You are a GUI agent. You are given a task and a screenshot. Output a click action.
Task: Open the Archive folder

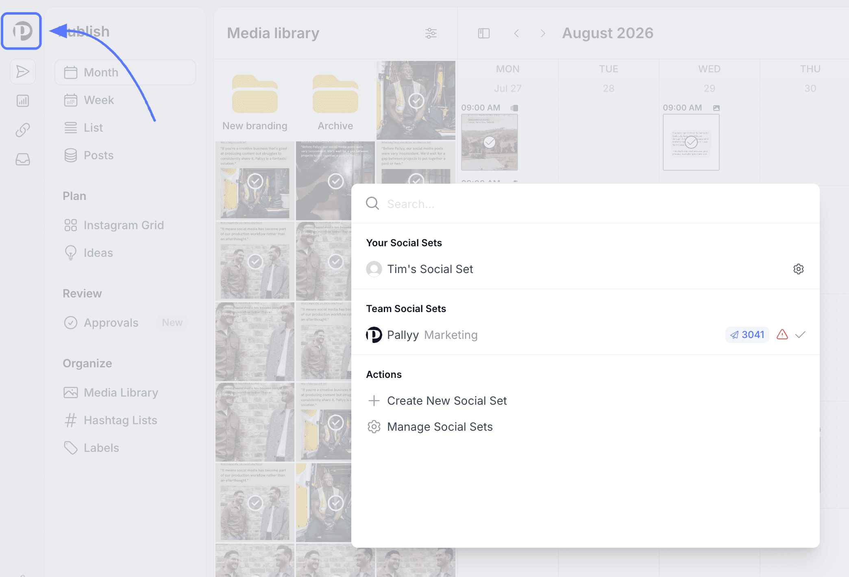335,102
